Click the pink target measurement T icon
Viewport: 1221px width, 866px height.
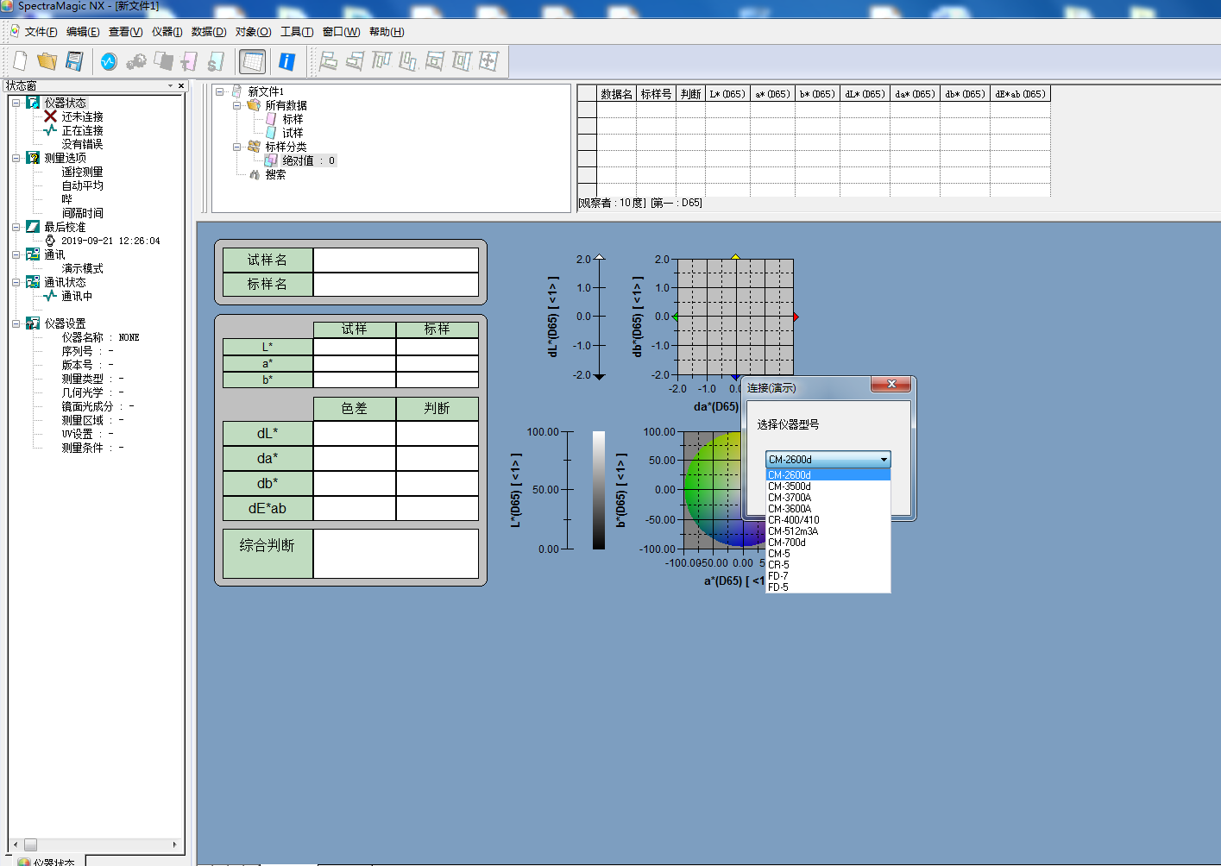[x=189, y=61]
